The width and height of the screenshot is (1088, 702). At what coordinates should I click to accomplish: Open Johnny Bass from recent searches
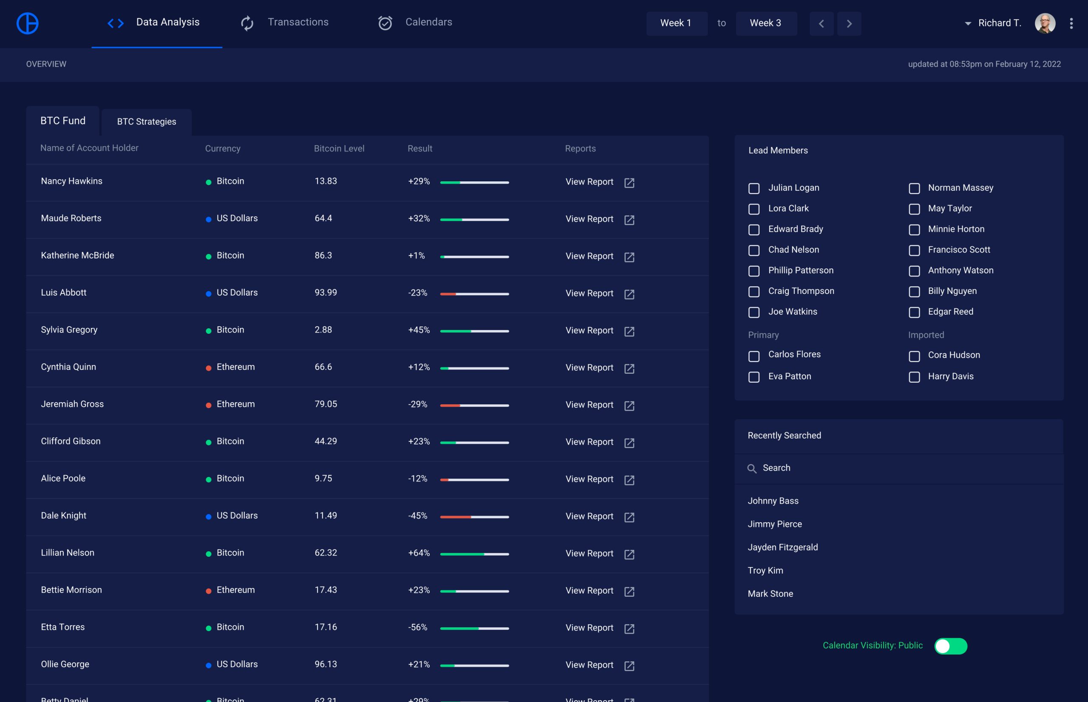coord(773,501)
